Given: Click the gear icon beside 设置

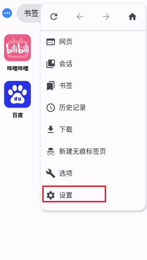Looking at the screenshot, I should point(51,195).
